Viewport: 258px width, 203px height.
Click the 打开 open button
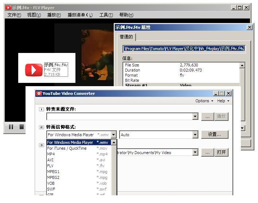pyautogui.click(x=221, y=152)
